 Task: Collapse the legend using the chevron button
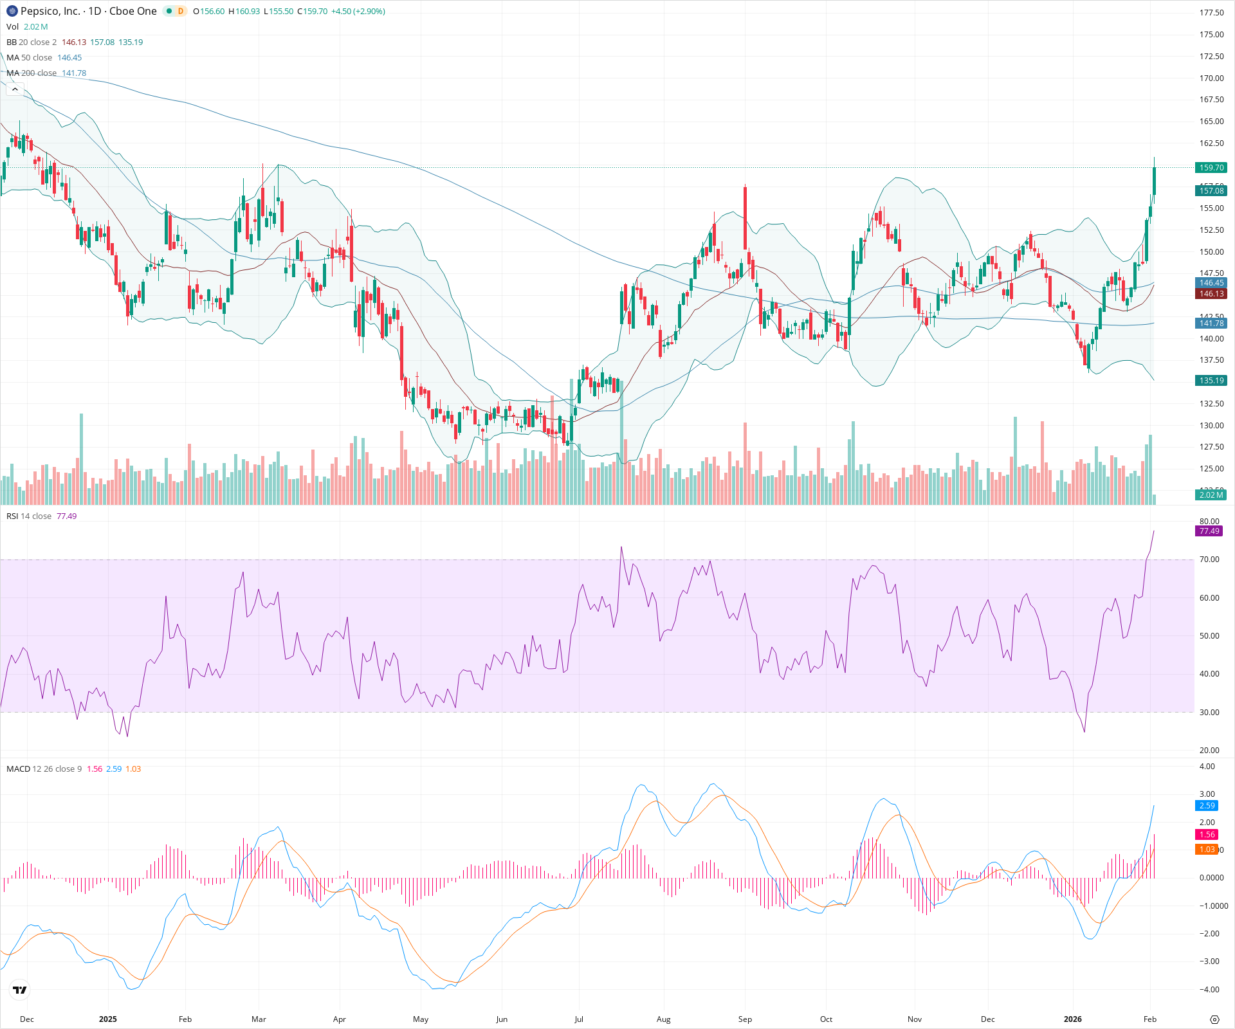click(15, 89)
